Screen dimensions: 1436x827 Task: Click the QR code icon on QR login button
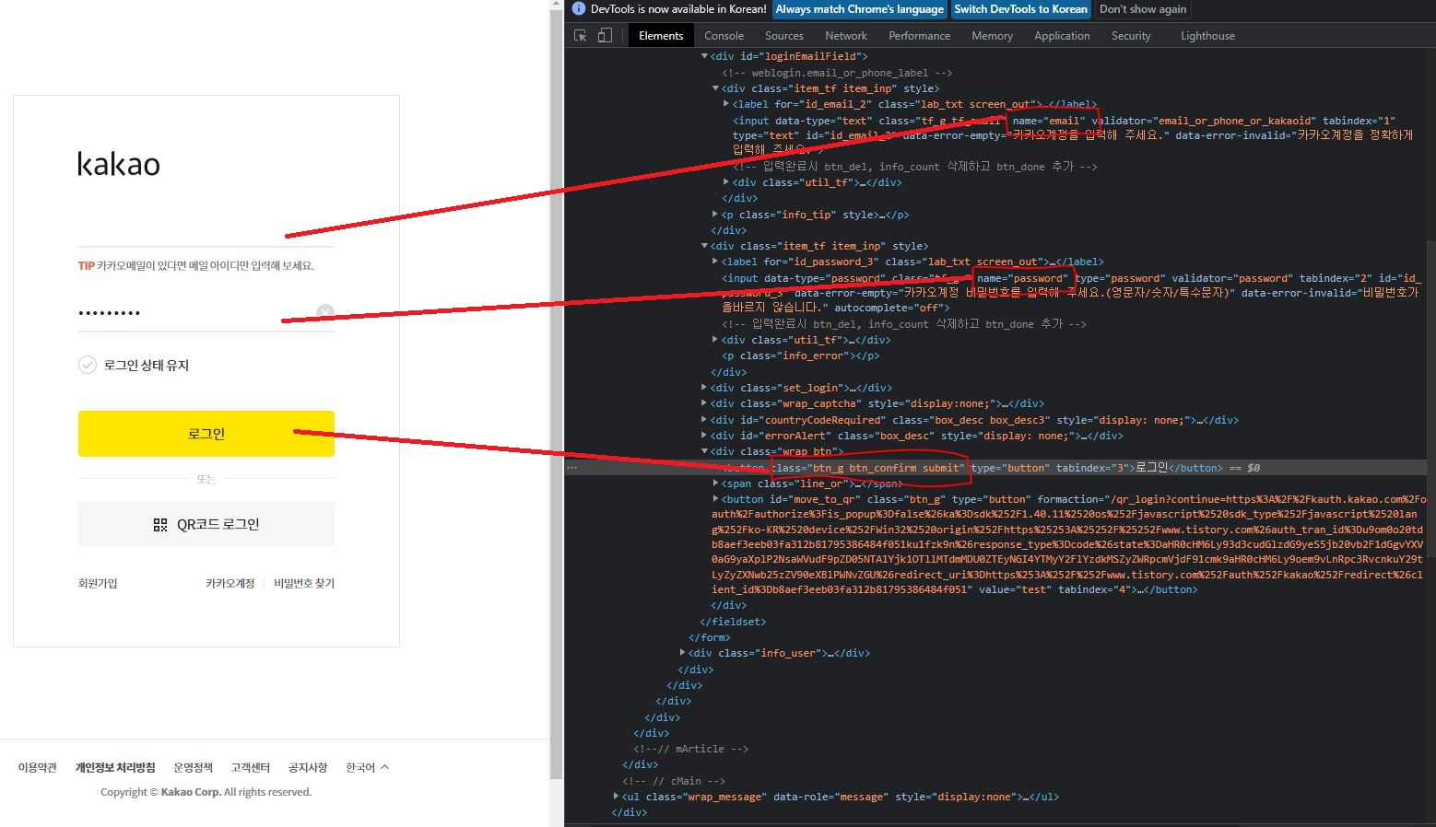point(160,525)
